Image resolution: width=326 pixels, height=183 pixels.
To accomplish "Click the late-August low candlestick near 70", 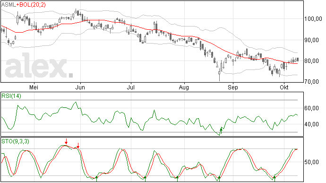I will coord(219,74).
